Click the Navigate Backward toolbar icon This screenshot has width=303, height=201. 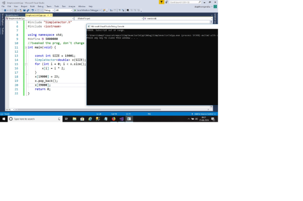[5, 10]
